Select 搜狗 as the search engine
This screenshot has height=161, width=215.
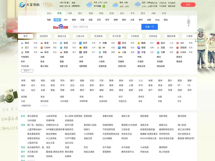coord(74,20)
